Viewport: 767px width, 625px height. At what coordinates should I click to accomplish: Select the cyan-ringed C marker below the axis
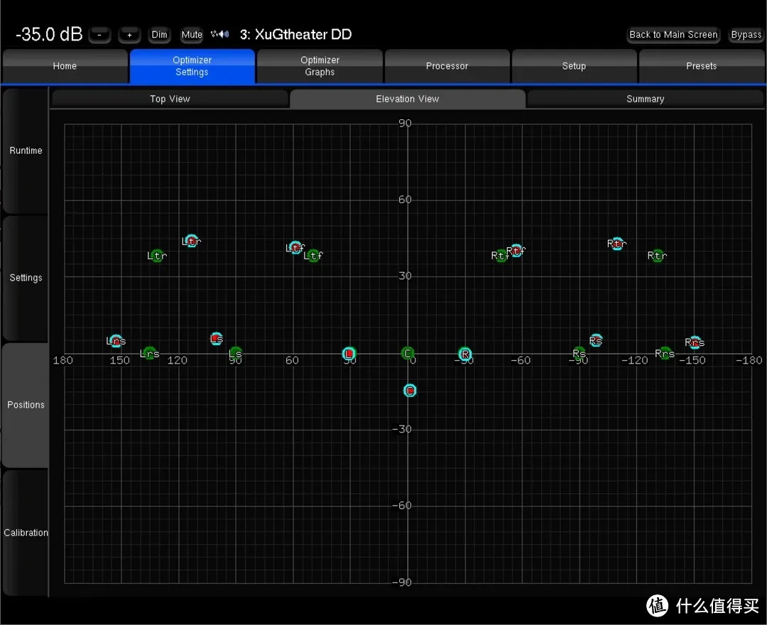(x=410, y=391)
